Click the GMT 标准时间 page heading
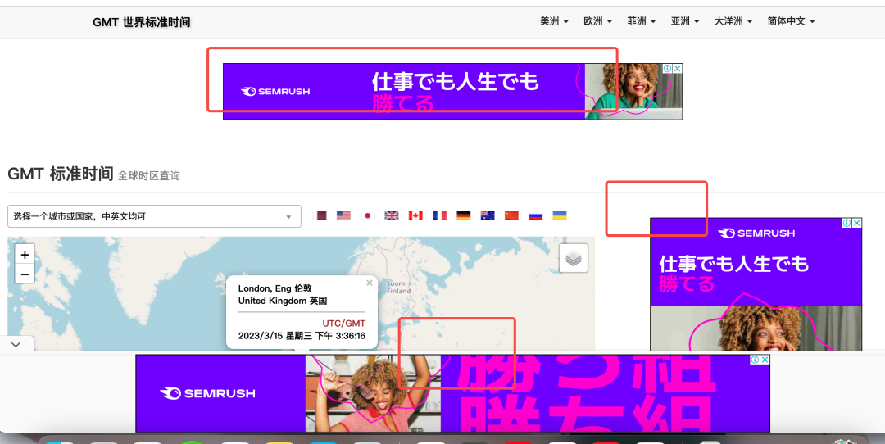Viewport: 885px width, 444px height. click(x=61, y=174)
